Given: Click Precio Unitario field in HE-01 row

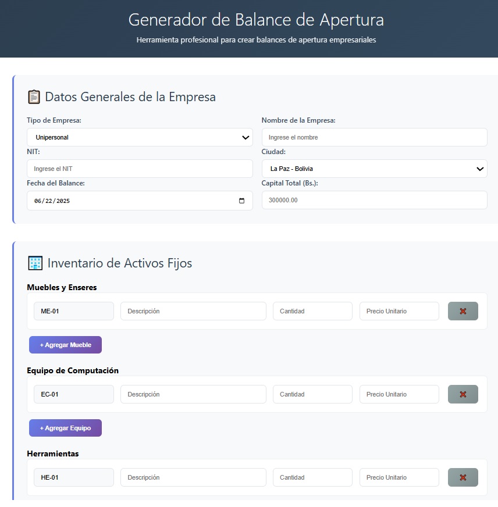Looking at the screenshot, I should (x=399, y=477).
